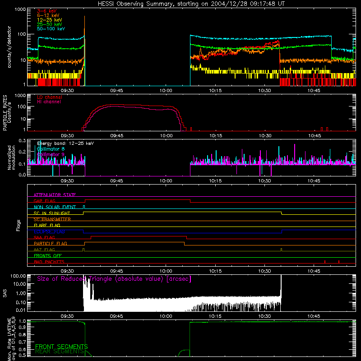The width and height of the screenshot is (361, 361).
Task: Click the 'ATTENUATOR_STATE' flag label
Action: [x=55, y=195]
